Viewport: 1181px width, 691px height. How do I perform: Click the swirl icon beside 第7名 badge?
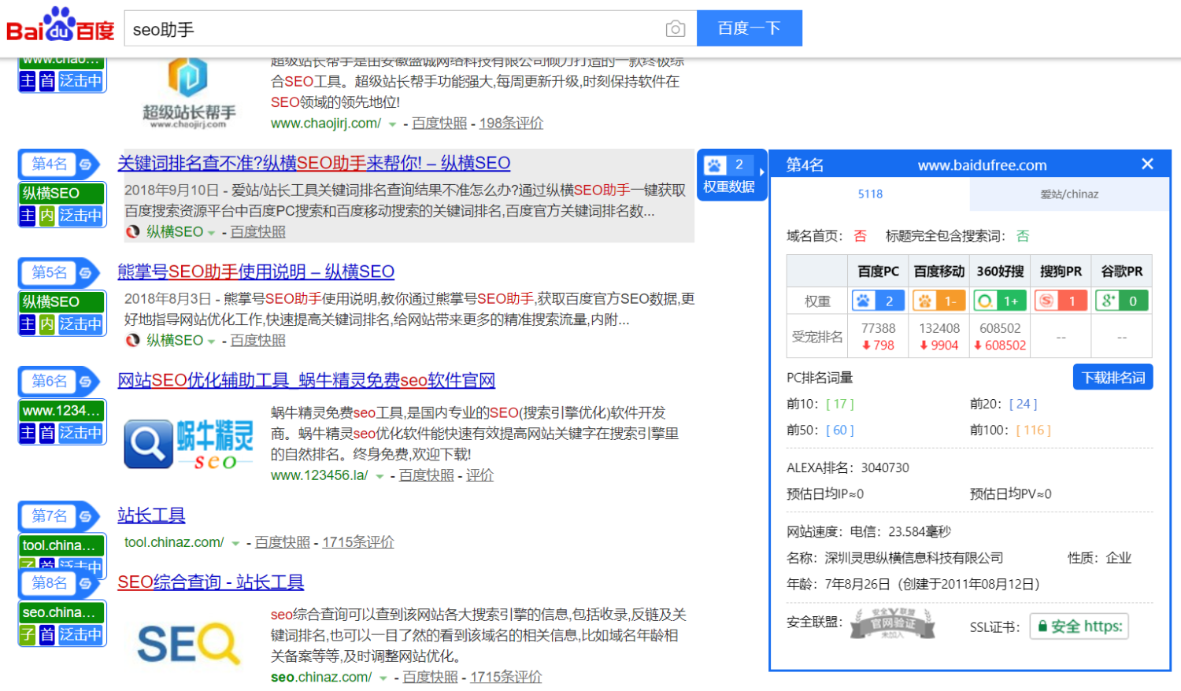[86, 515]
